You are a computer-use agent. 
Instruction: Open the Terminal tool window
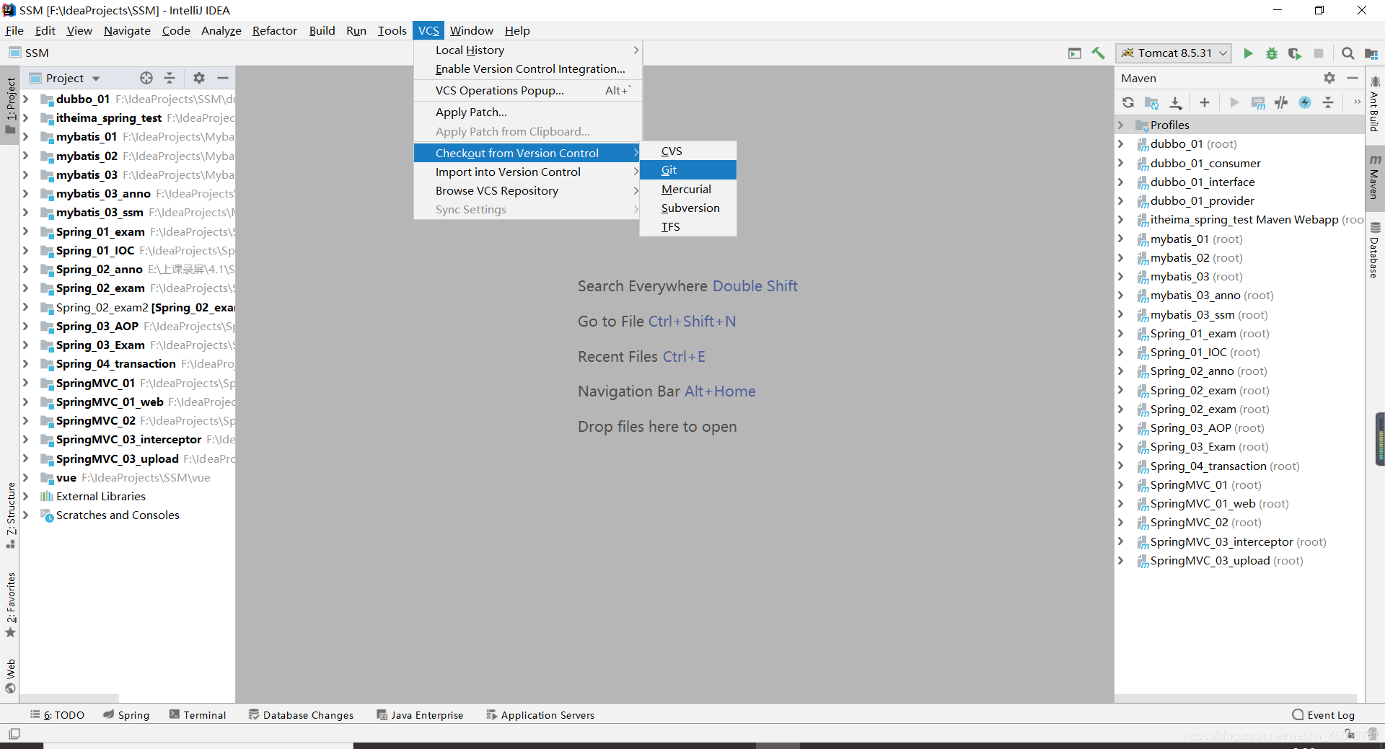pyautogui.click(x=197, y=715)
